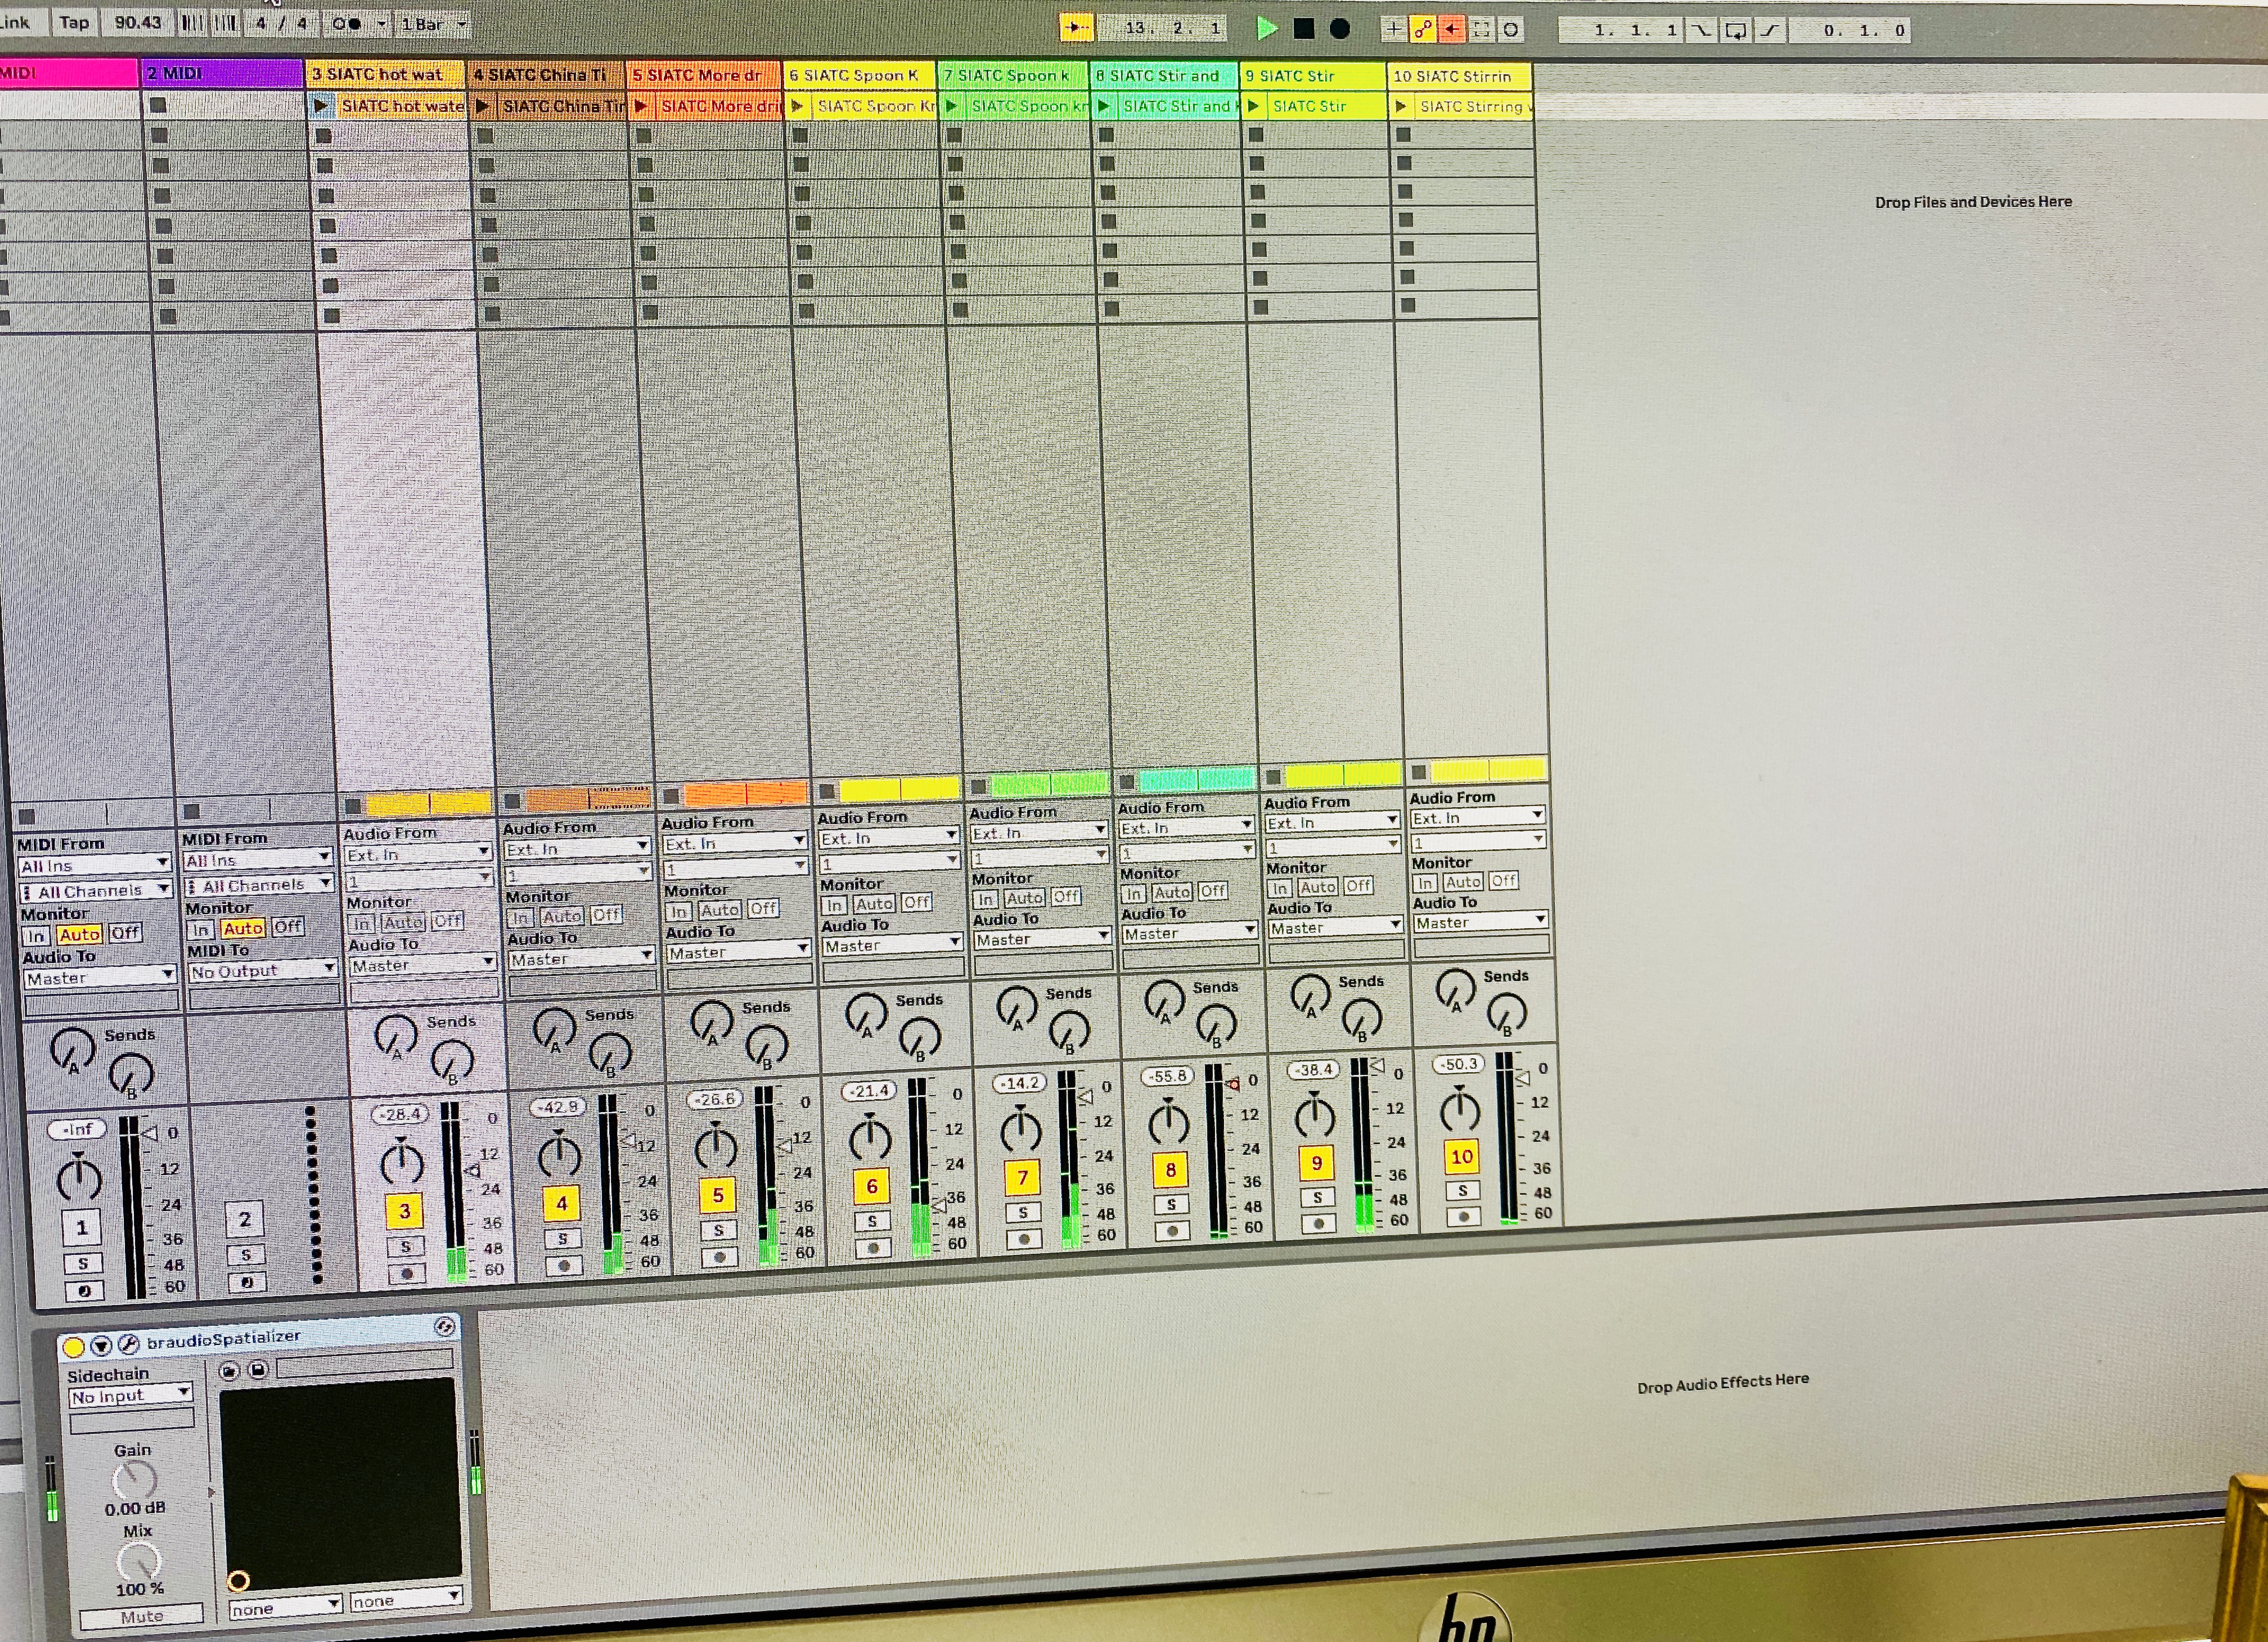Toggle track 8 activator button
The image size is (2268, 1642).
point(1170,1169)
